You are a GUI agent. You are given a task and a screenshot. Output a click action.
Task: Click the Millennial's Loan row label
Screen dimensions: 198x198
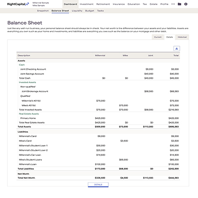point(28,164)
